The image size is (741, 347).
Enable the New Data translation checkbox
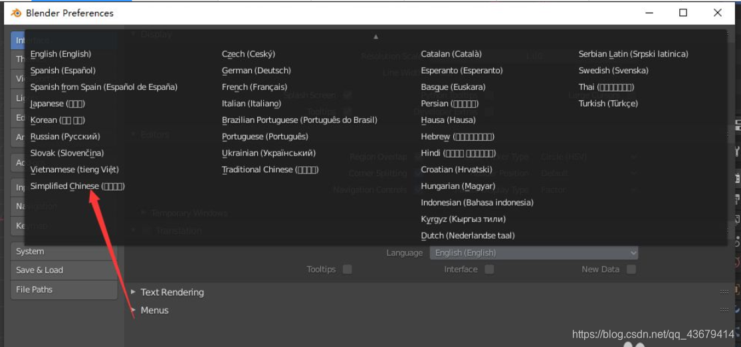click(631, 269)
